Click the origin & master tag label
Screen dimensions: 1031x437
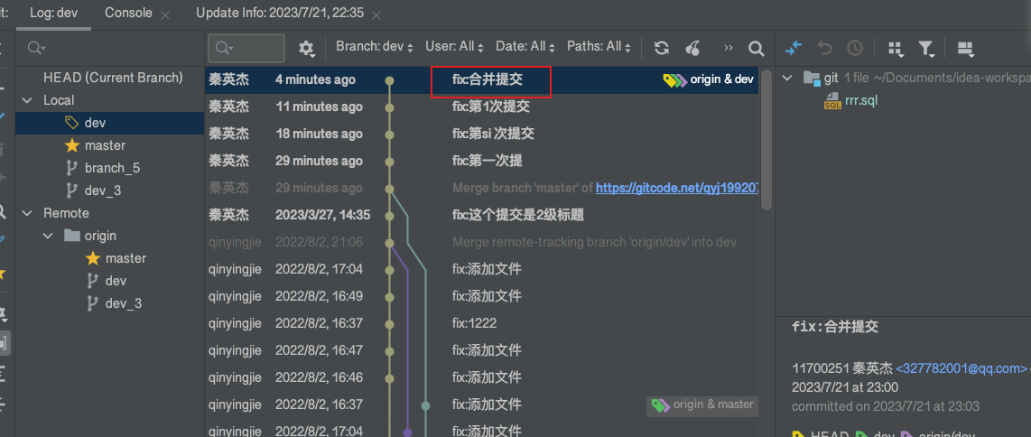[701, 404]
